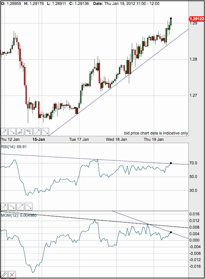Click the 0.000 momentum axis label

[194, 240]
